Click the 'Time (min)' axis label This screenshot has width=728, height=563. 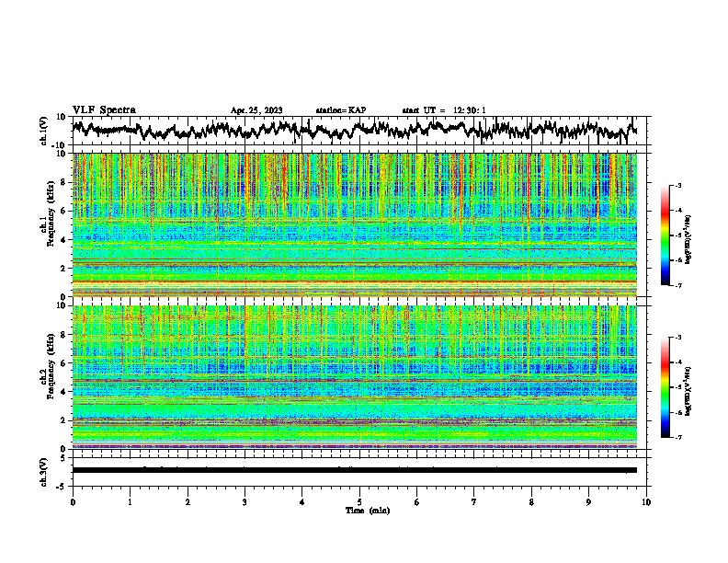tap(368, 511)
